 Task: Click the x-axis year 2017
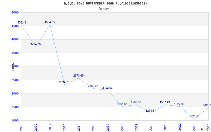108,127
